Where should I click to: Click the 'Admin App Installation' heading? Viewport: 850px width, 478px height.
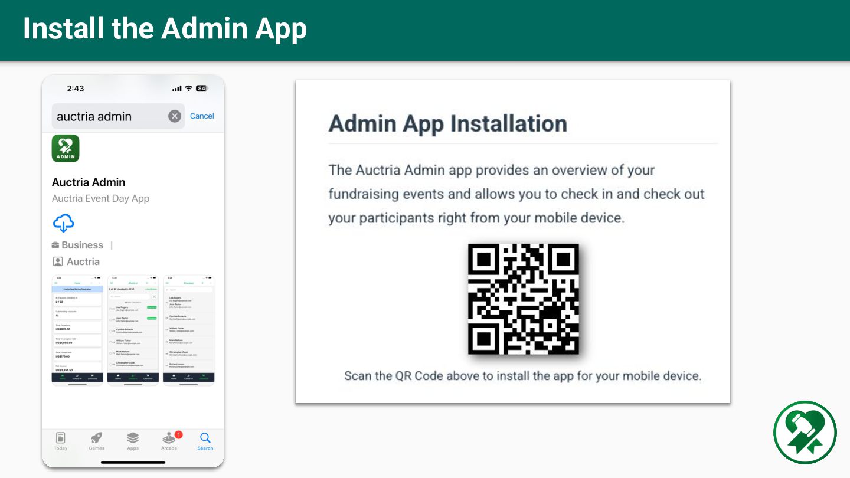click(x=447, y=123)
